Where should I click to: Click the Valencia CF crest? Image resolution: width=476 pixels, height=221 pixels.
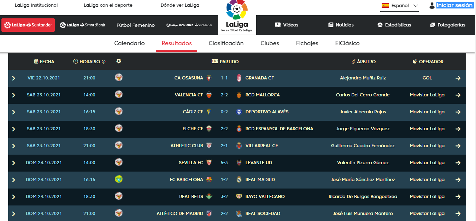209,95
